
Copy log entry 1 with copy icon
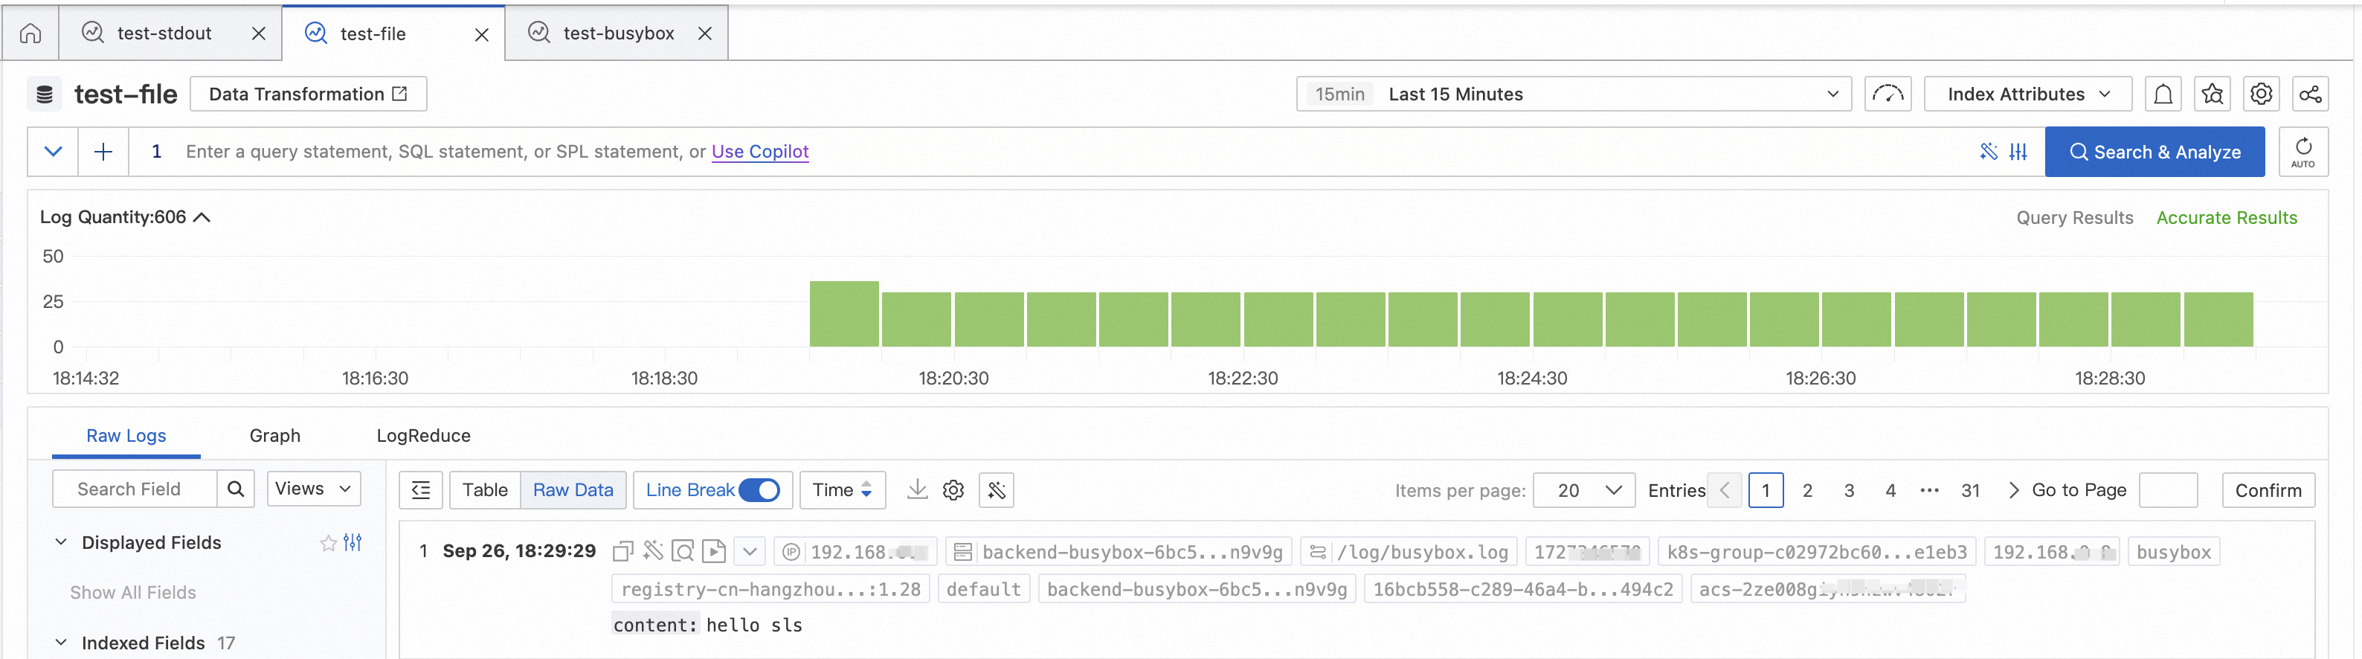point(622,551)
